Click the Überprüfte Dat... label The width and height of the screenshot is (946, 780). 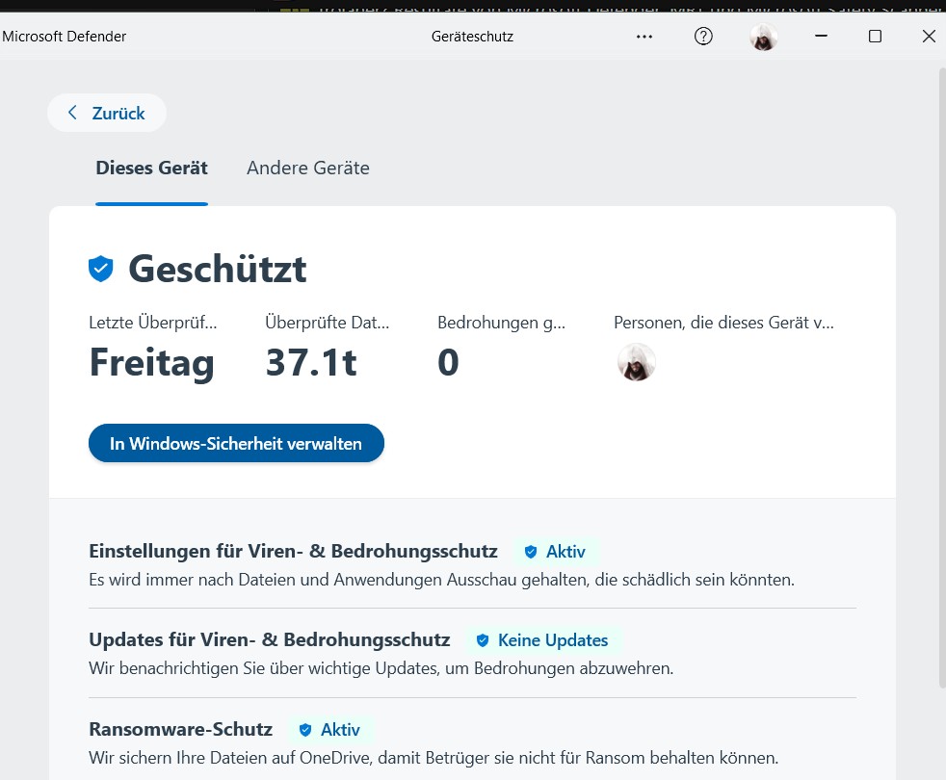point(327,323)
